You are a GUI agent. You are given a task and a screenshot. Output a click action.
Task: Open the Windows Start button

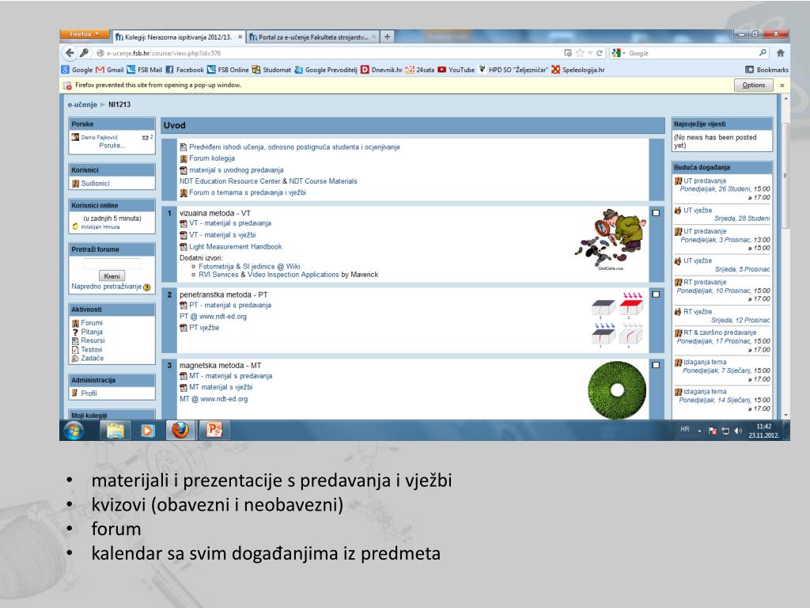point(74,430)
